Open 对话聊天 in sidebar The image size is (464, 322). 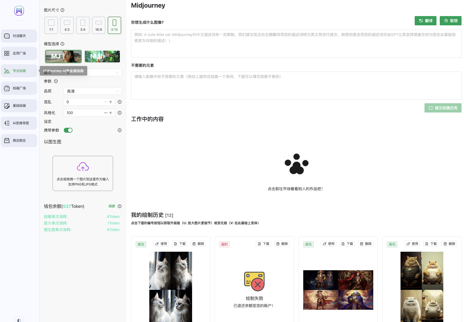[19, 36]
